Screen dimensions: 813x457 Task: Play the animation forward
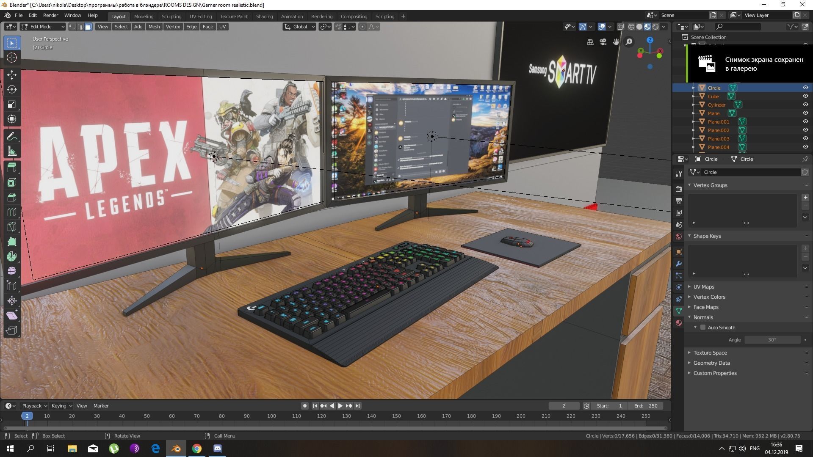[x=340, y=406]
